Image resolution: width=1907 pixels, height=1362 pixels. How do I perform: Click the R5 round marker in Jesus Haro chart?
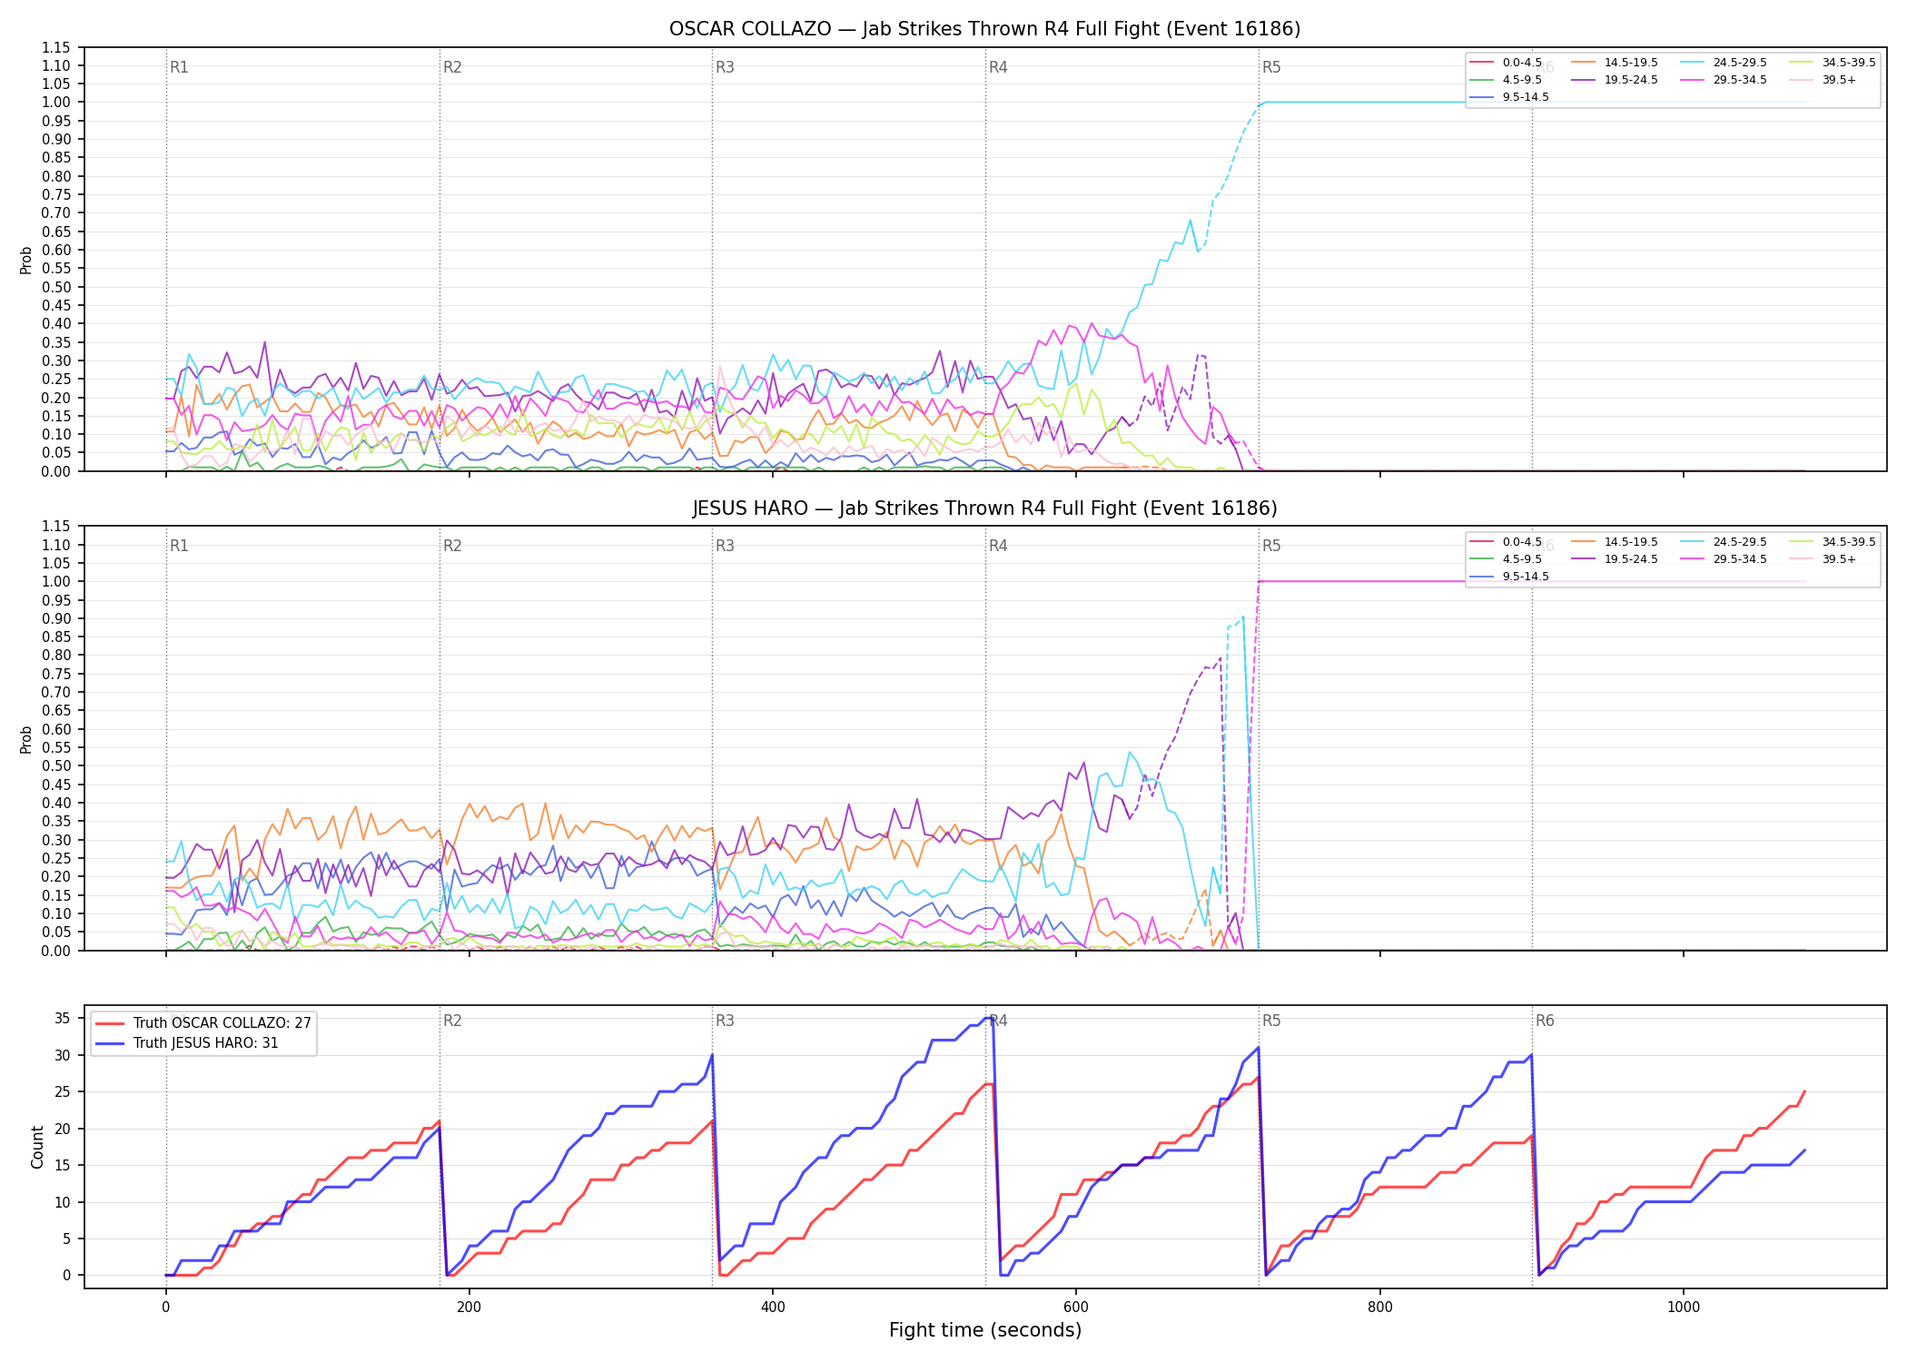coord(1271,546)
